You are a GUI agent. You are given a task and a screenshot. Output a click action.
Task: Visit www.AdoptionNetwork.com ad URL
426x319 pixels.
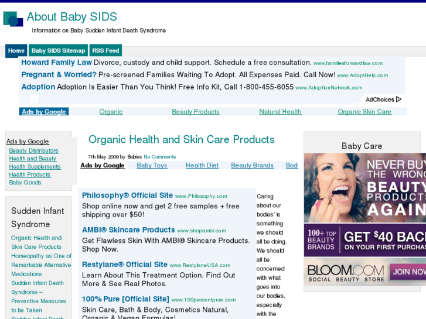(329, 88)
